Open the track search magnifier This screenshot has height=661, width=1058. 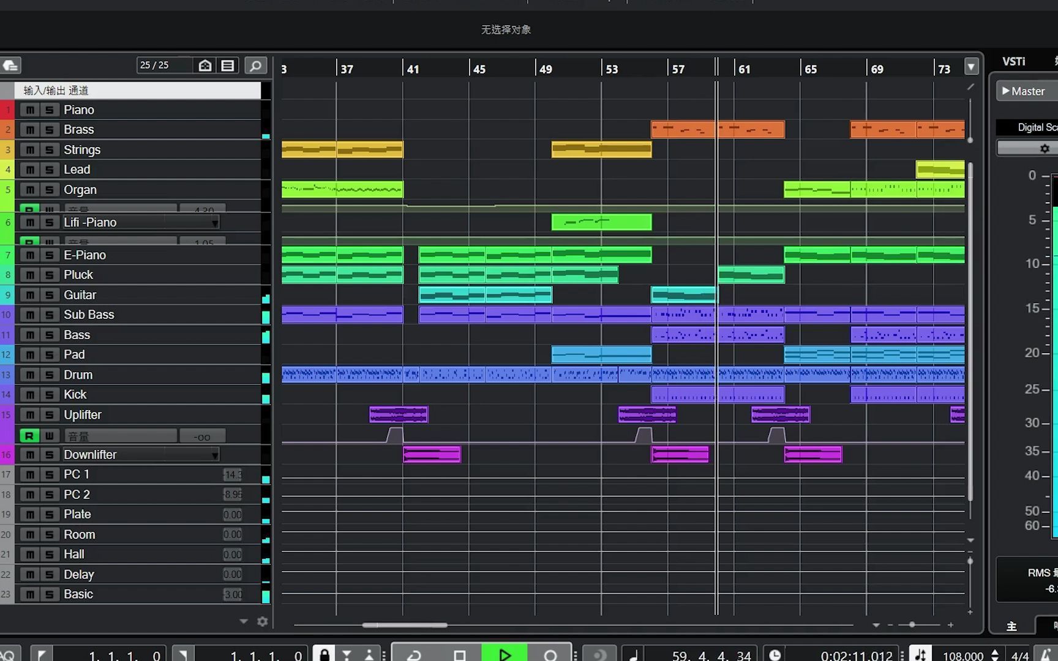(256, 65)
